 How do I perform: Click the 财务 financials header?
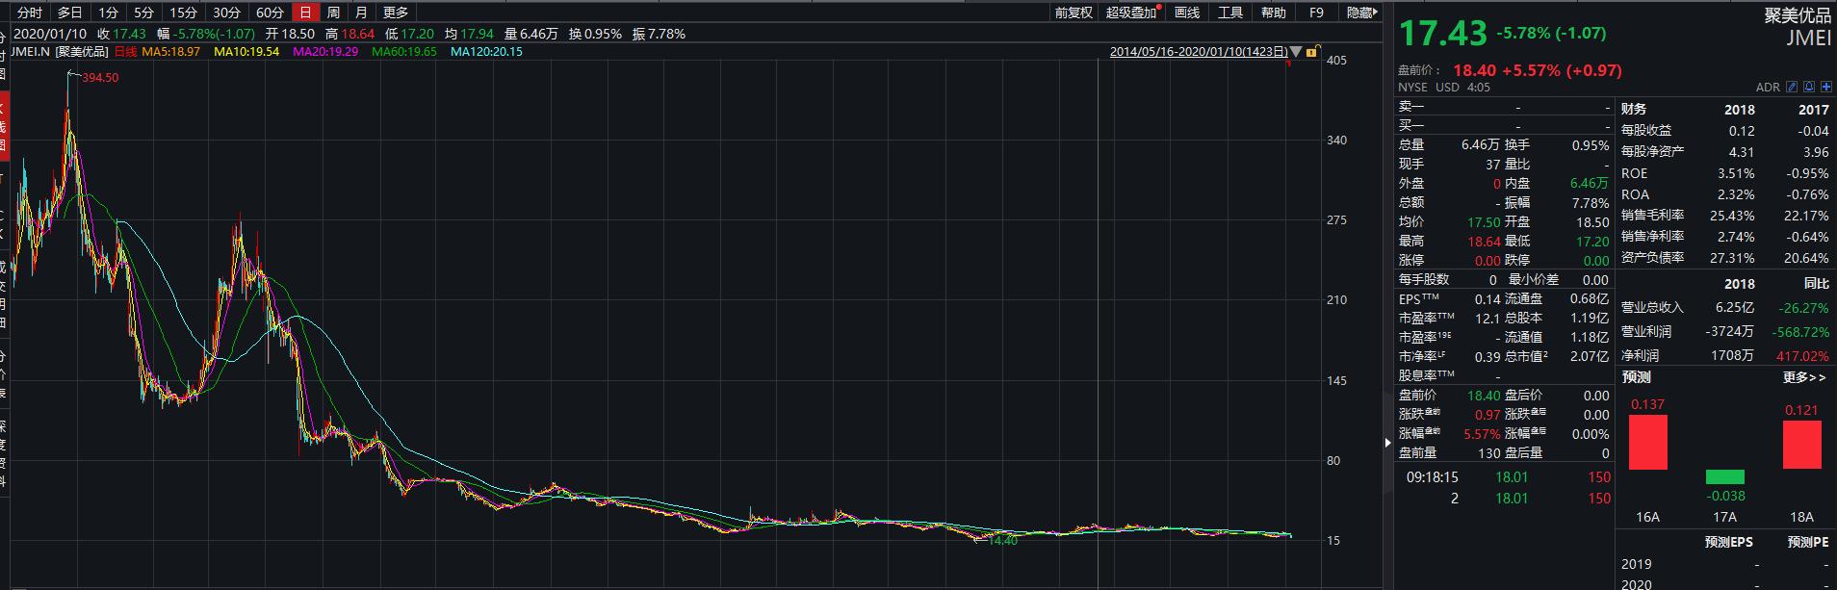pyautogui.click(x=1634, y=109)
